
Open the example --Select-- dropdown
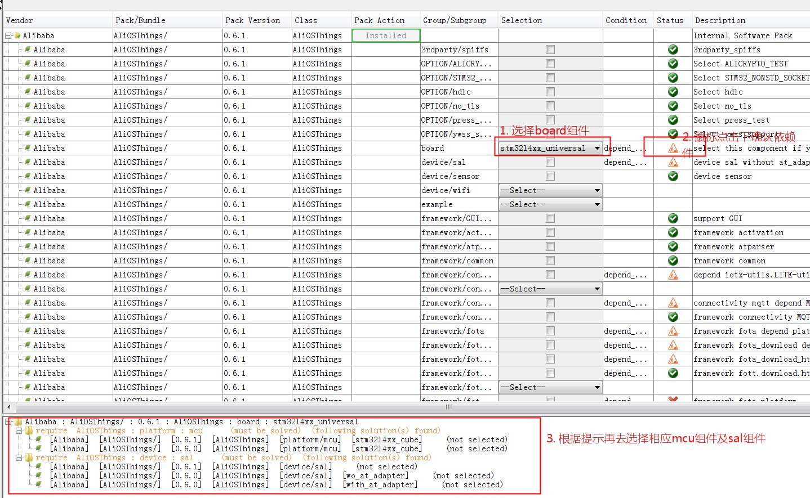[550, 204]
